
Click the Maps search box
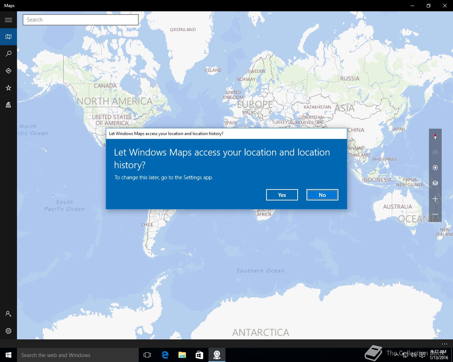pyautogui.click(x=81, y=20)
